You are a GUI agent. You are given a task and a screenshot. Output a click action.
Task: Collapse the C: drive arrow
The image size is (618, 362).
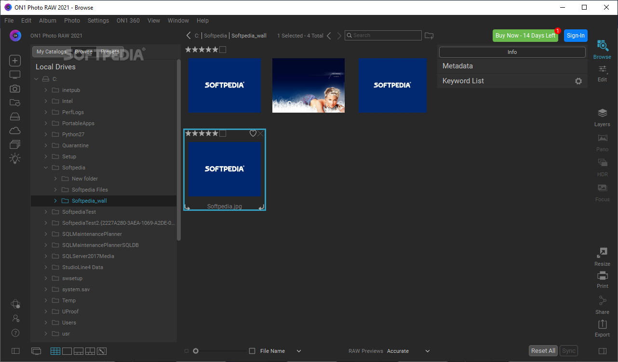click(x=36, y=79)
